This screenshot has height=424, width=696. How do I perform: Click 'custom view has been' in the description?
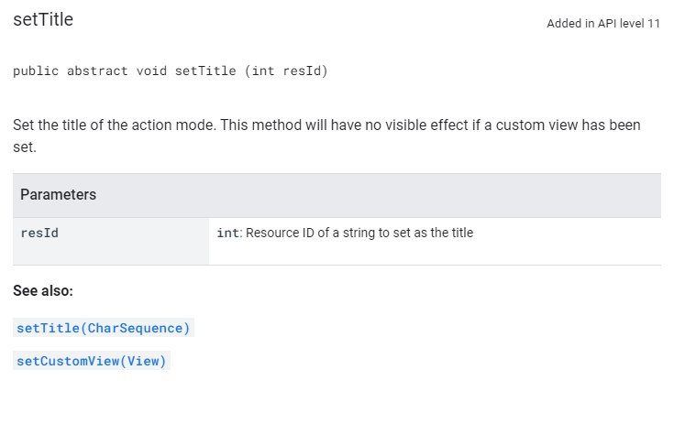coord(569,125)
